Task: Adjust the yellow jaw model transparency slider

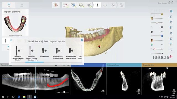Action: coord(157,18)
